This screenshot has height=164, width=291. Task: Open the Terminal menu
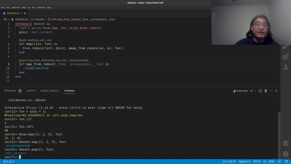[41, 8]
